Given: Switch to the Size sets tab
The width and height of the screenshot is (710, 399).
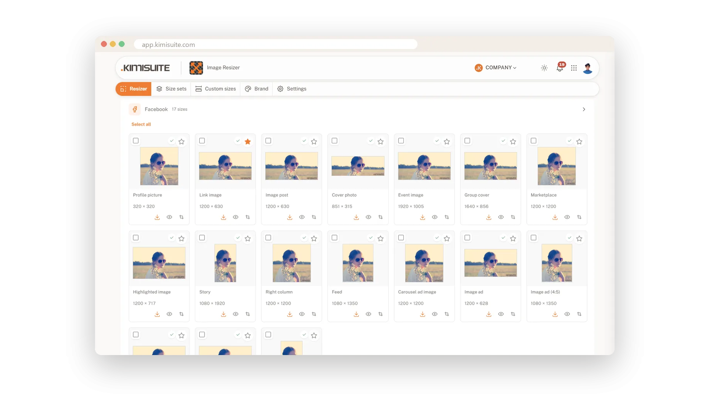Looking at the screenshot, I should click(x=171, y=89).
